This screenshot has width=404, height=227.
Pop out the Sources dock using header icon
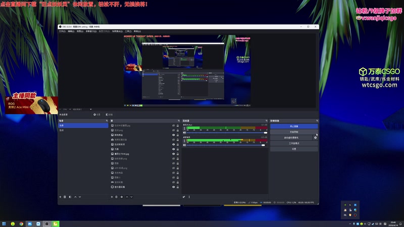(x=179, y=121)
